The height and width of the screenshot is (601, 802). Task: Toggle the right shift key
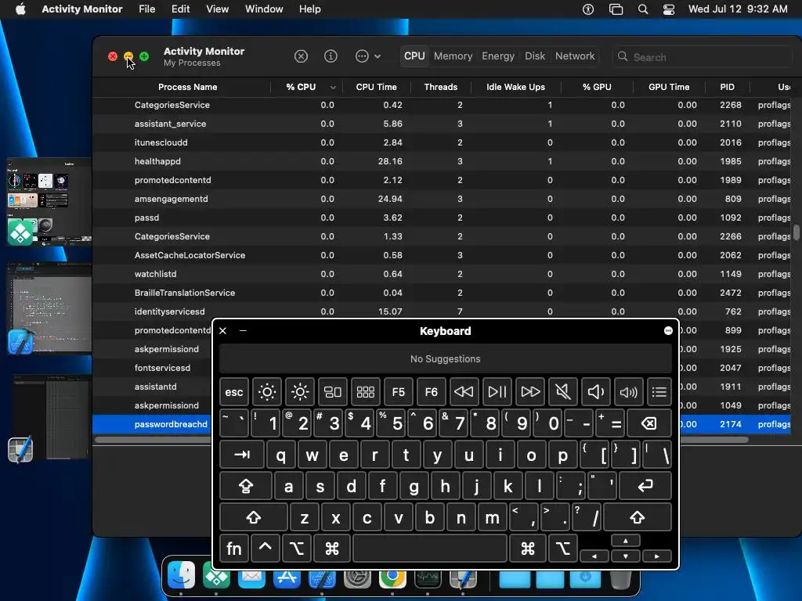tap(638, 518)
